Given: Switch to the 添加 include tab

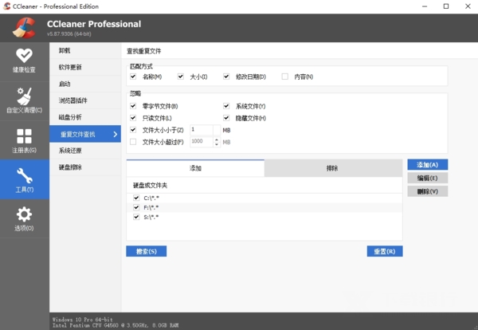Looking at the screenshot, I should pos(195,168).
